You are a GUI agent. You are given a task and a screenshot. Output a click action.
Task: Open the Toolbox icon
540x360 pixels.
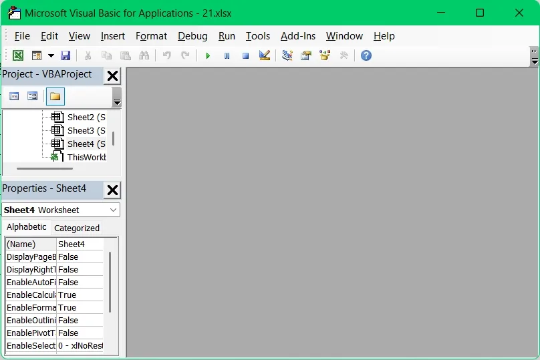[344, 55]
